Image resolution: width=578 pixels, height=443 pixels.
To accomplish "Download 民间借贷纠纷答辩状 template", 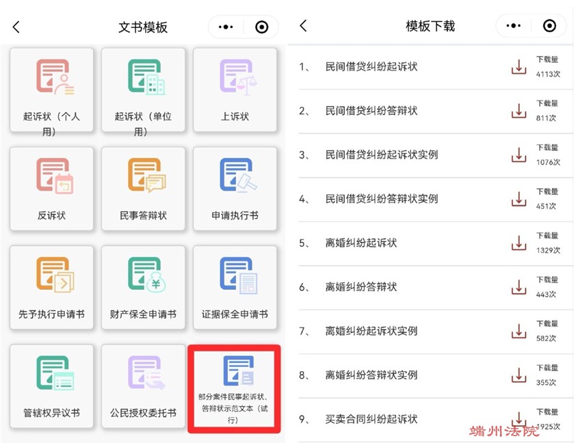I will [518, 111].
